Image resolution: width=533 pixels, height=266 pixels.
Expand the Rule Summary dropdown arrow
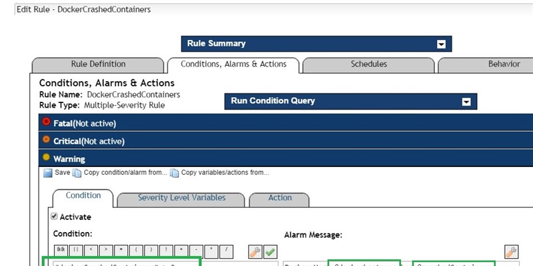(x=441, y=44)
